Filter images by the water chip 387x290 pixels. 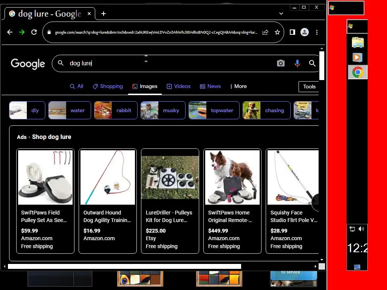coord(70,110)
